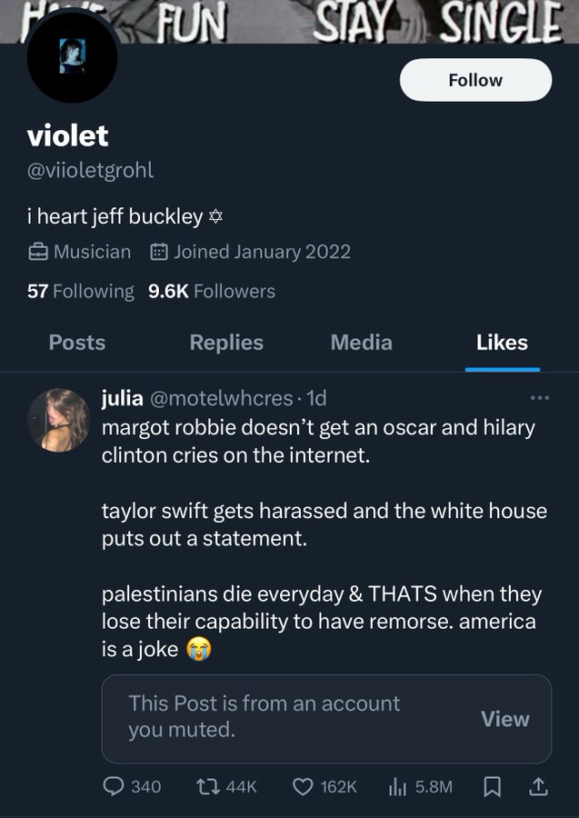This screenshot has height=818, width=579.
Task: Open the 9.6K Followers list
Action: pos(212,292)
